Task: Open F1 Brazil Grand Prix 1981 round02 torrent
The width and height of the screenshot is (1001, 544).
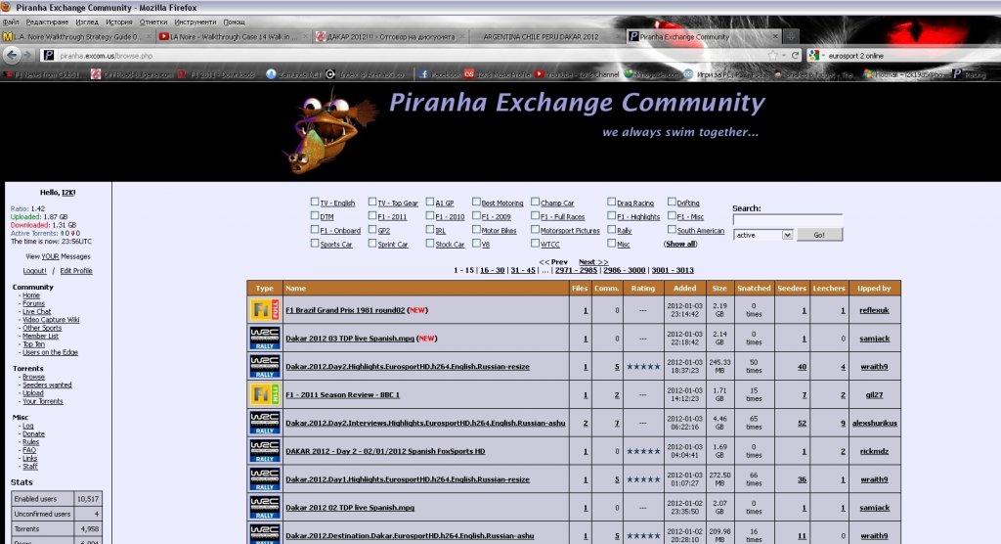Action: 345,310
